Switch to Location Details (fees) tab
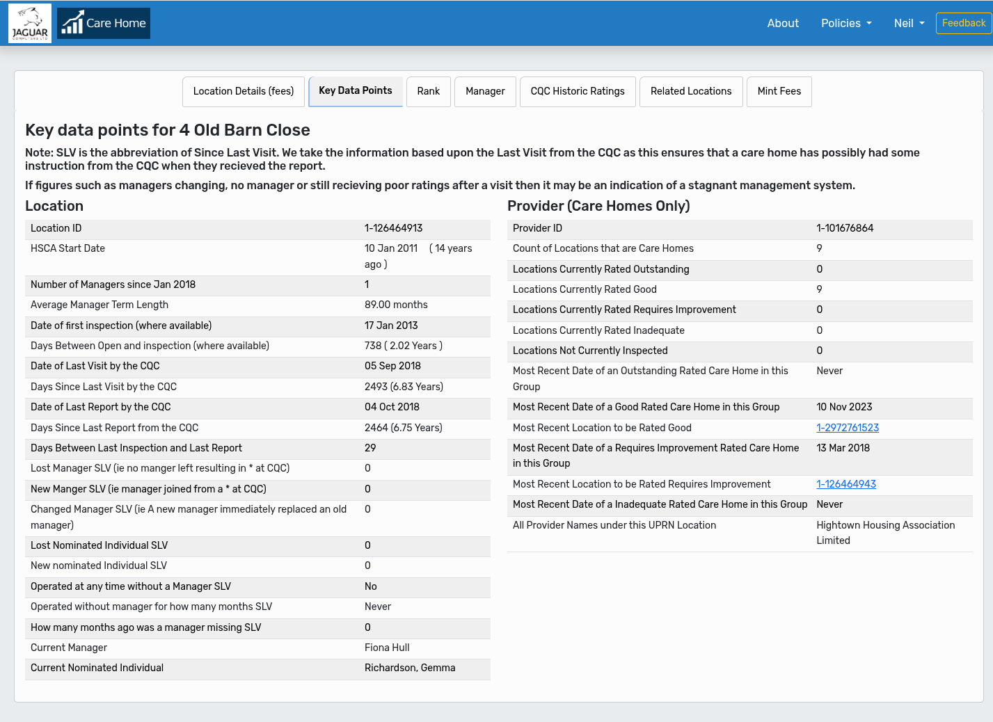993x722 pixels. click(x=244, y=91)
